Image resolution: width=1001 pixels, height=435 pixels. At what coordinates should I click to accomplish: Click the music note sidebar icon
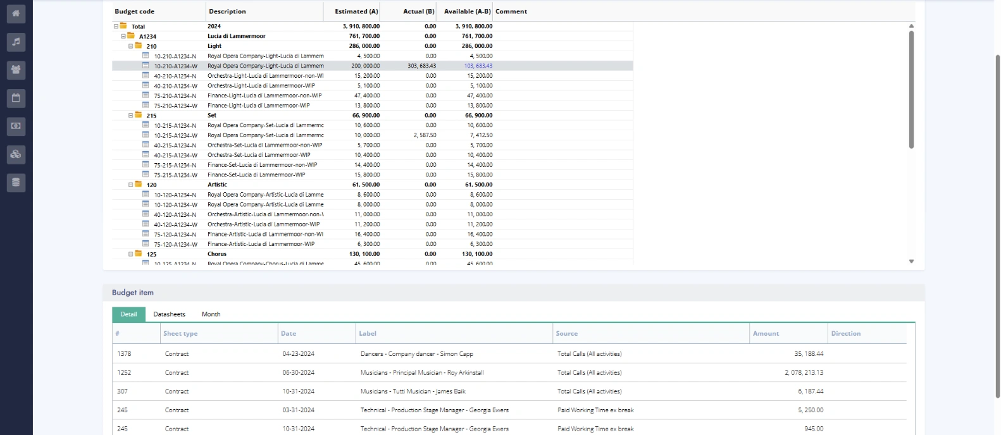coord(16,42)
